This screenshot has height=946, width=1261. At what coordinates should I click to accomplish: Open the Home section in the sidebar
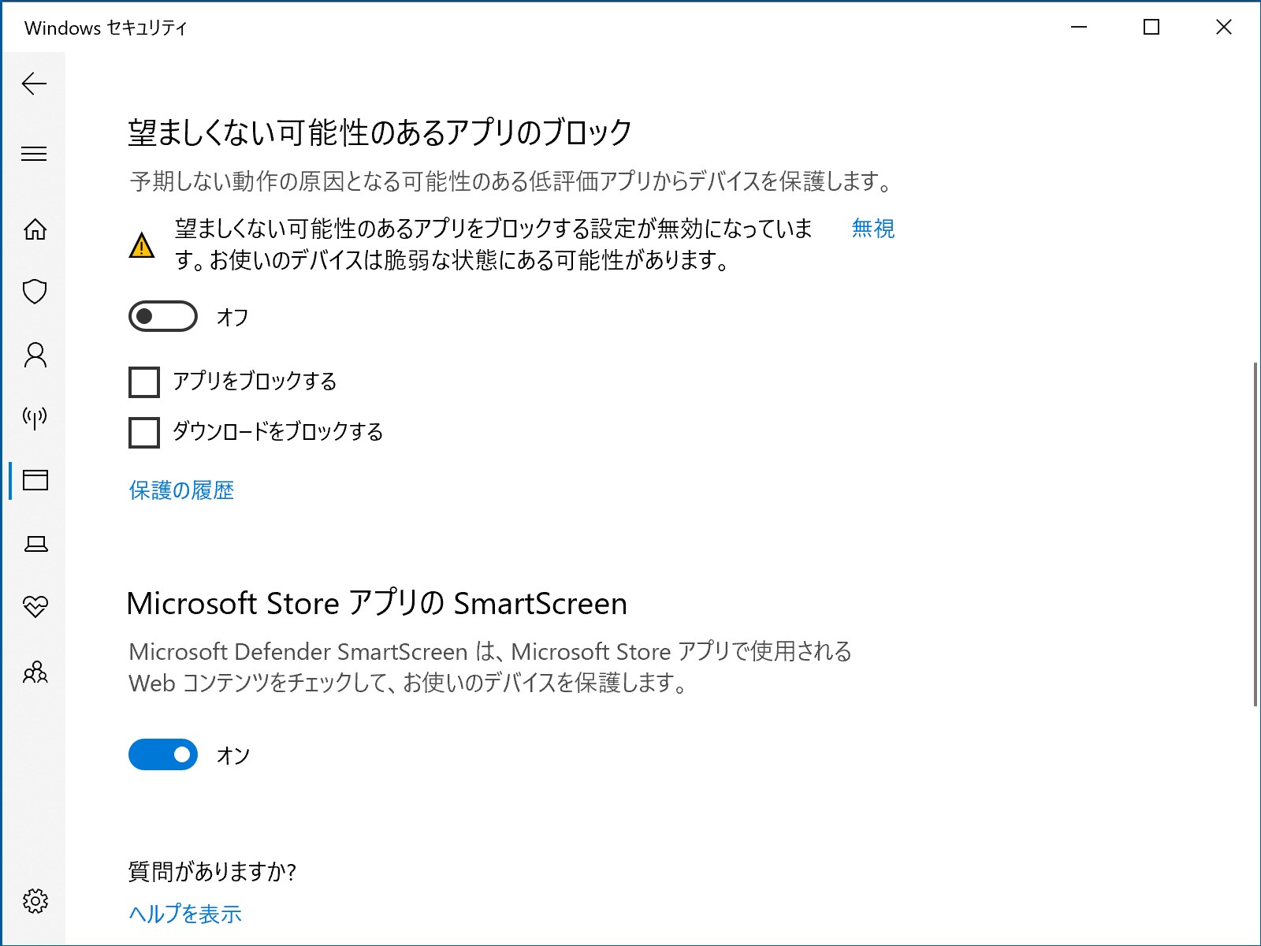[35, 229]
